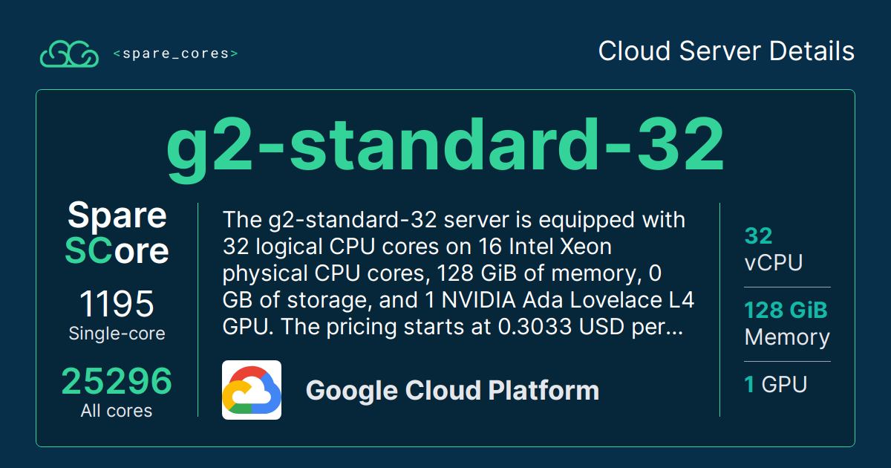Viewport: 891px width, 468px height.
Task: Select the 1195 single-core score value
Action: (x=117, y=305)
